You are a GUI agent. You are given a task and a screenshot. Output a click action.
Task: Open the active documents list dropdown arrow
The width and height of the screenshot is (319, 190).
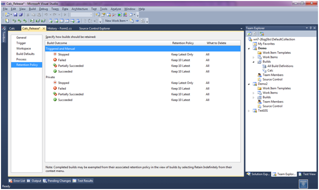click(241, 28)
